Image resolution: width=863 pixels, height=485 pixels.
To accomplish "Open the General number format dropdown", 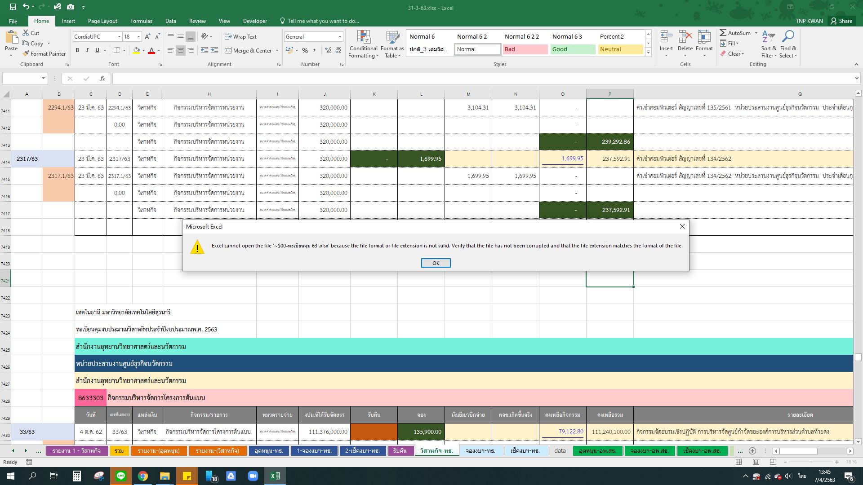I will click(x=340, y=37).
